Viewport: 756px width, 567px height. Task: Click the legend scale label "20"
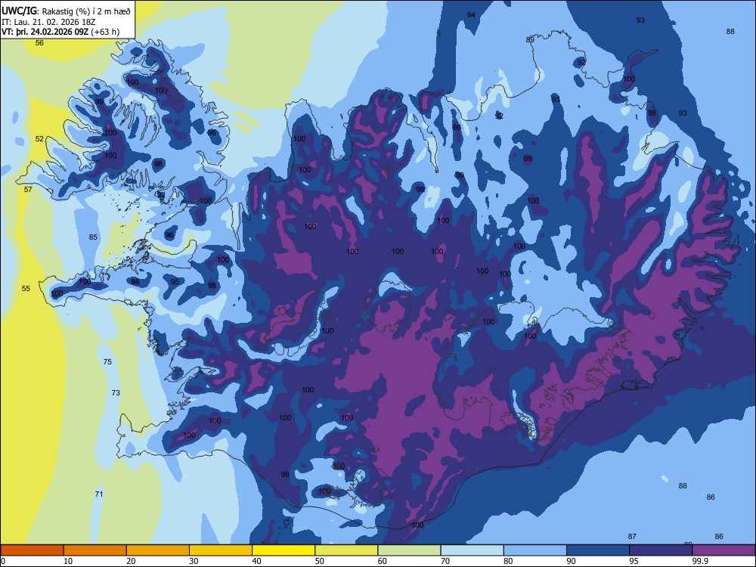tap(131, 561)
